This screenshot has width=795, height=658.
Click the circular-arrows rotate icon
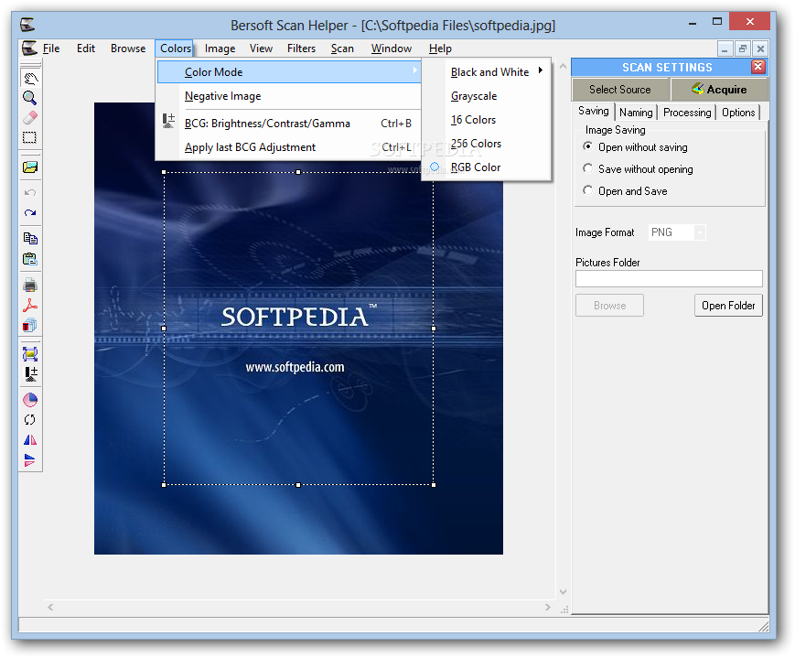(30, 419)
